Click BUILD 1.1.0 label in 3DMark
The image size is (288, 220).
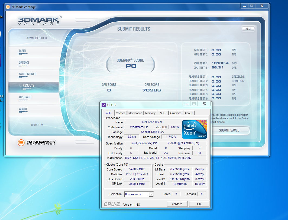pyautogui.click(x=37, y=125)
